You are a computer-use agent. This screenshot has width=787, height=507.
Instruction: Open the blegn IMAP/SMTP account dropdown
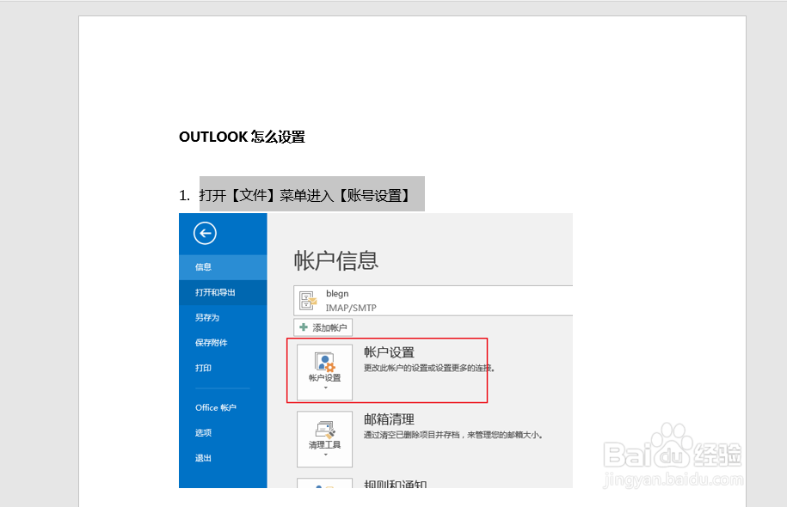tap(433, 301)
